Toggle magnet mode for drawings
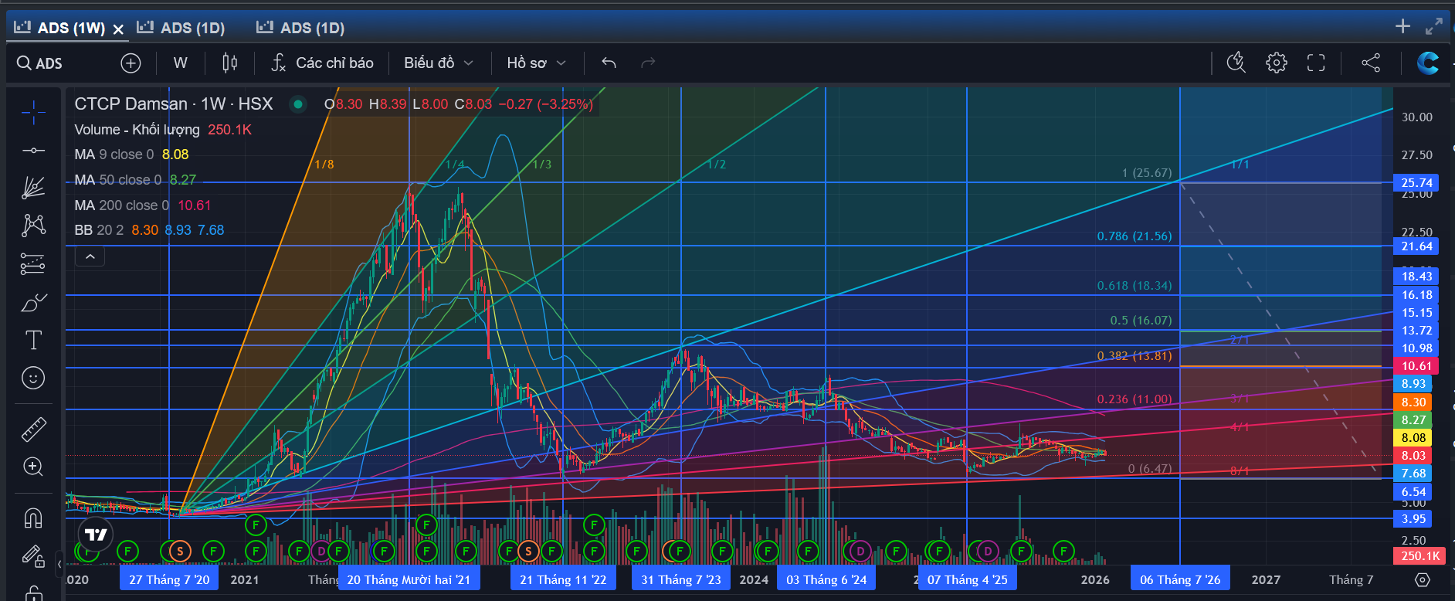Viewport: 1455px width, 601px height. 33,517
